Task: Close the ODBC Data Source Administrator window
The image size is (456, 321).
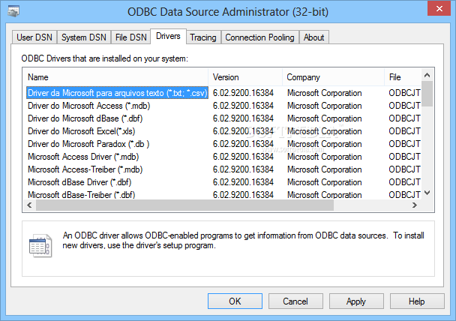Action: tap(439, 8)
